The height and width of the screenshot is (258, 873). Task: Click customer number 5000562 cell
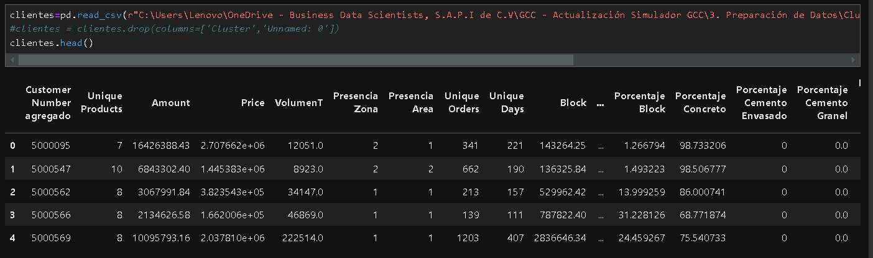click(51, 192)
